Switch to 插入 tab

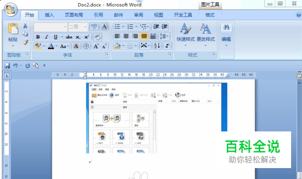point(49,15)
